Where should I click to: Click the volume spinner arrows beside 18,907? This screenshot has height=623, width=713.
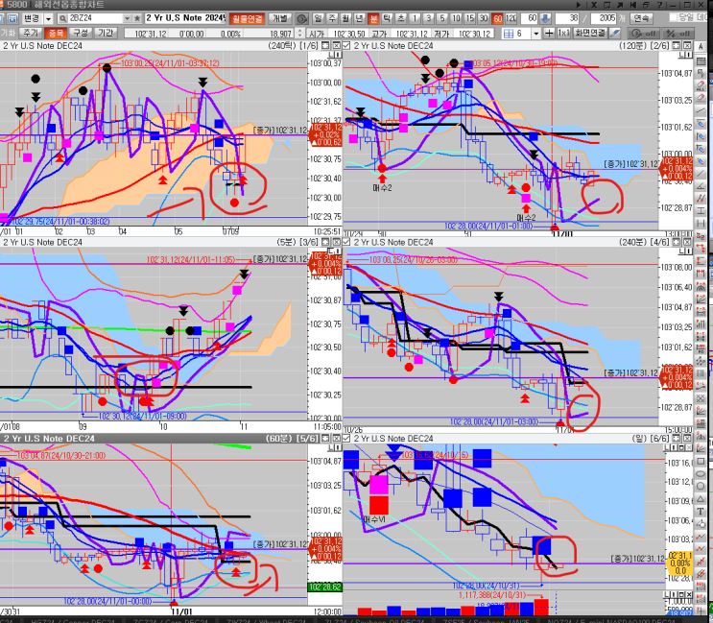pos(299,34)
